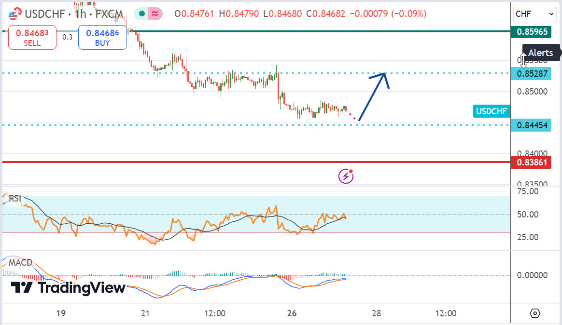The height and width of the screenshot is (325, 562).
Task: Select the MACD indicator label
Action: (20, 263)
